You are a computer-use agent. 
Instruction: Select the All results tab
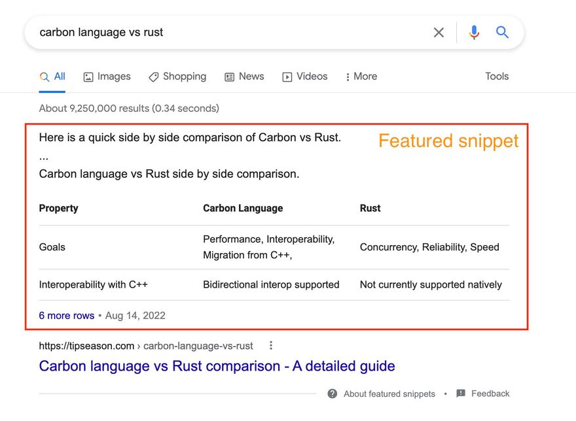52,76
